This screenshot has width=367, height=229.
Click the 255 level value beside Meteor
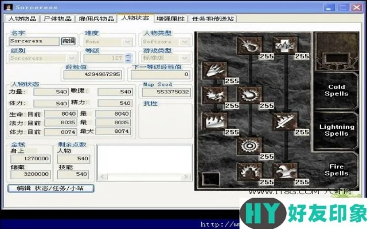point(267,156)
